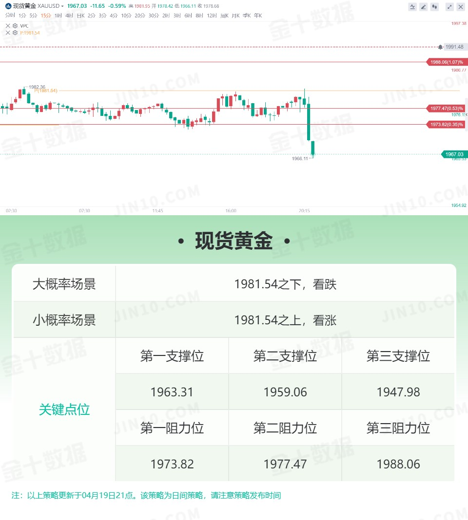This screenshot has height=520, width=468.
Task: Click the 1988.06 resistance price label
Action: (x=447, y=62)
